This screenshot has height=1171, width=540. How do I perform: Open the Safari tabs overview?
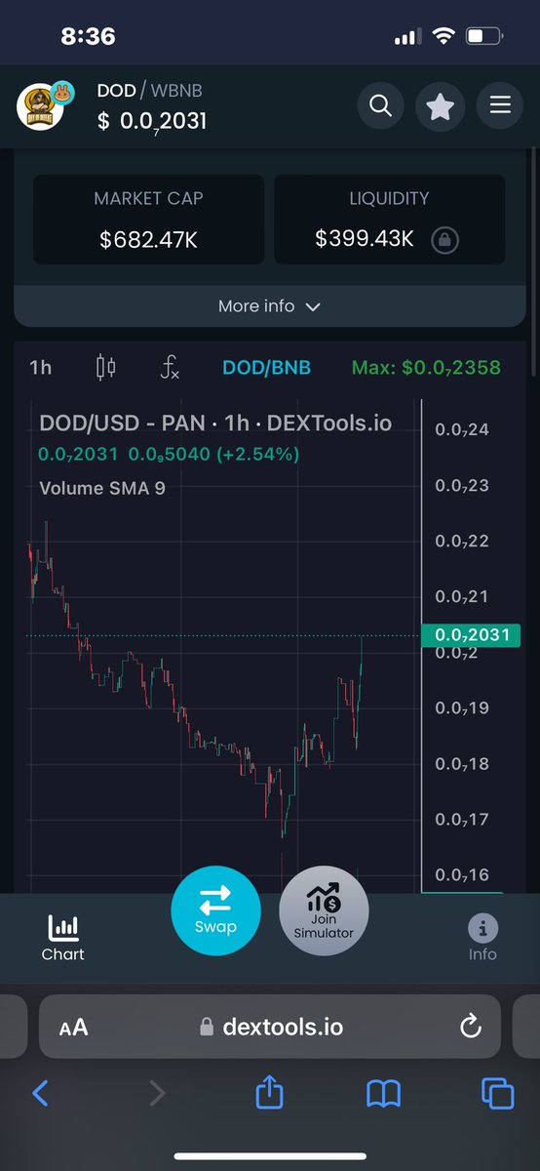click(x=498, y=1094)
